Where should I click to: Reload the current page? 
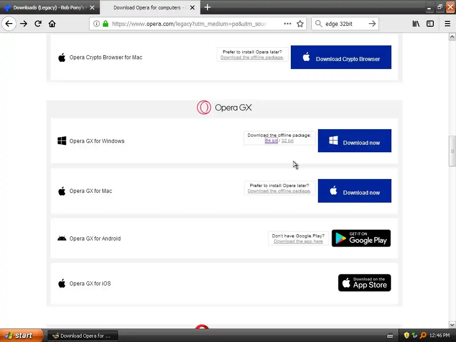click(x=38, y=24)
